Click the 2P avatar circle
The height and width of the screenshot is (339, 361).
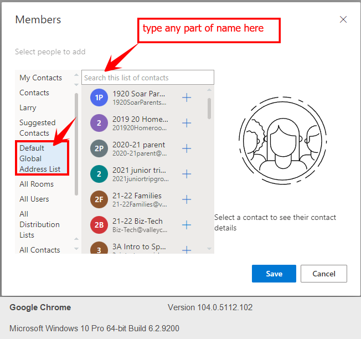[99, 148]
